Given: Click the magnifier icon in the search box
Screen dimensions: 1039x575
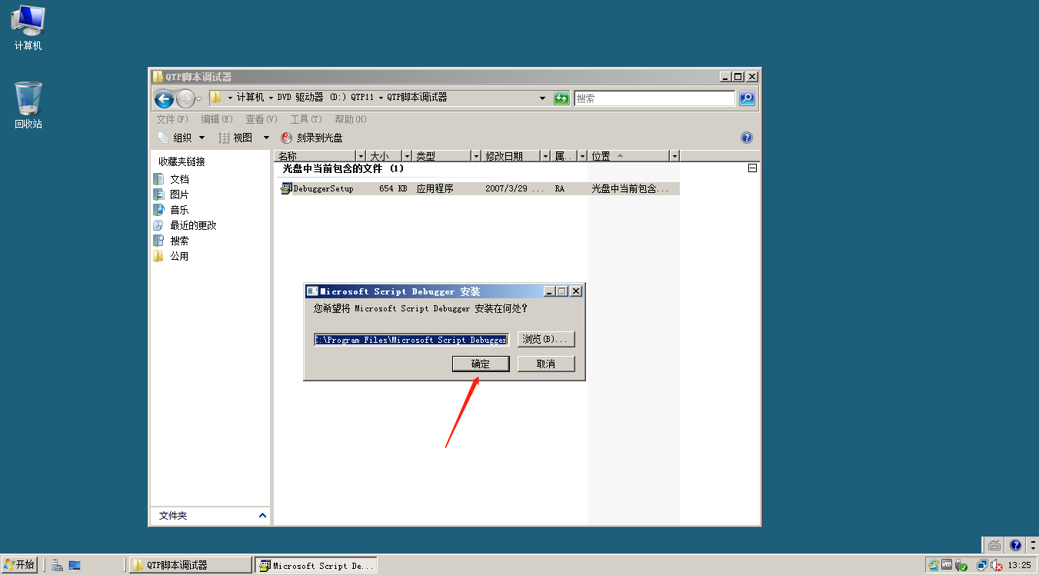Looking at the screenshot, I should 747,98.
